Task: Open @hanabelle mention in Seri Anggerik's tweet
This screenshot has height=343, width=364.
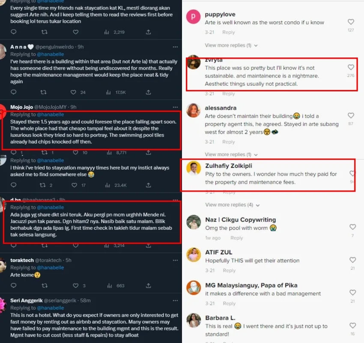Action: tap(50, 308)
